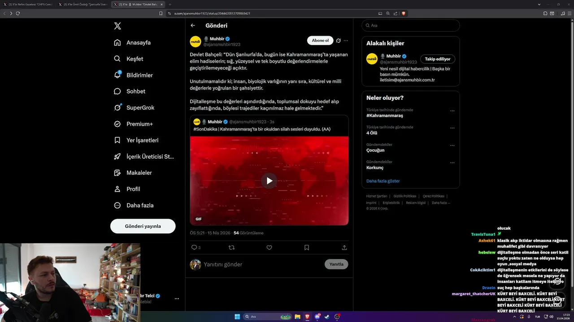Like the post with the heart icon
The height and width of the screenshot is (322, 574).
click(269, 247)
